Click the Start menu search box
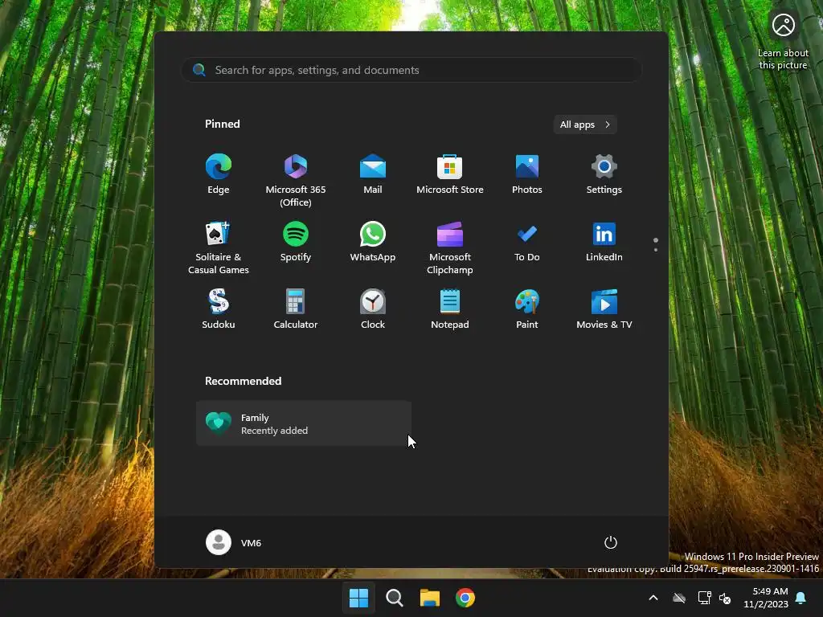The height and width of the screenshot is (617, 823). click(x=411, y=70)
